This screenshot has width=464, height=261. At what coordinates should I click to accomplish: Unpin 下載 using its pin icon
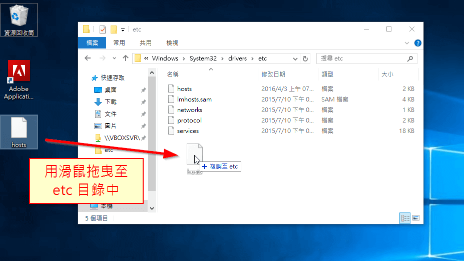144,102
